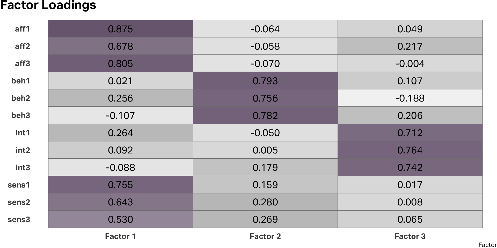497x248 pixels.
Task: Select the -0.004 cell in aff3 row
Action: [x=410, y=64]
